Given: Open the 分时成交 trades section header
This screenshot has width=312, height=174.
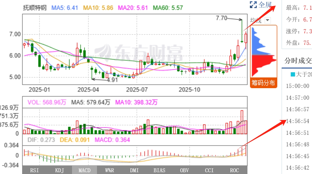Looking at the screenshot, I should (298, 60).
